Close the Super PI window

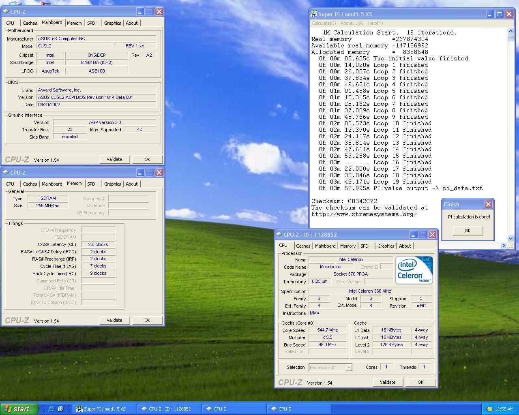tap(509, 14)
